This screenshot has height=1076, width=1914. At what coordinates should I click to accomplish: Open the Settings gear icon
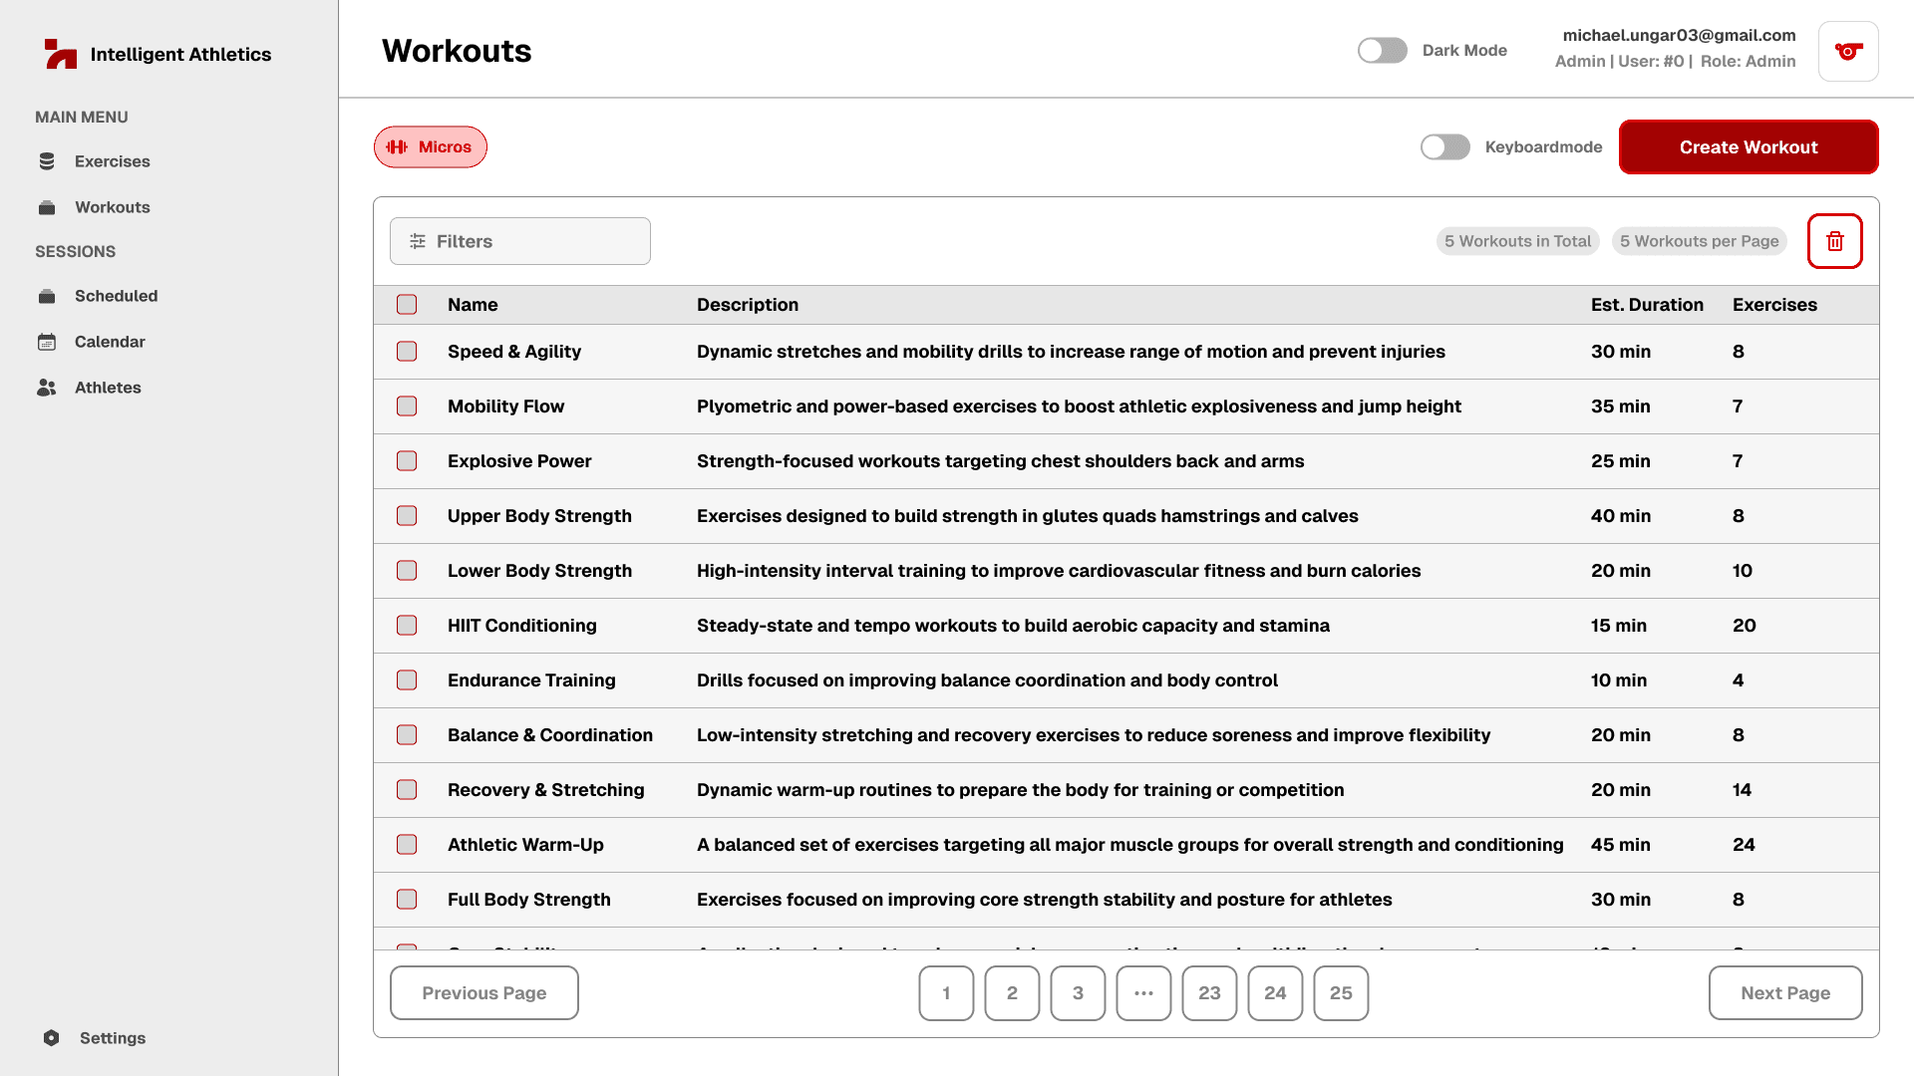(x=52, y=1038)
